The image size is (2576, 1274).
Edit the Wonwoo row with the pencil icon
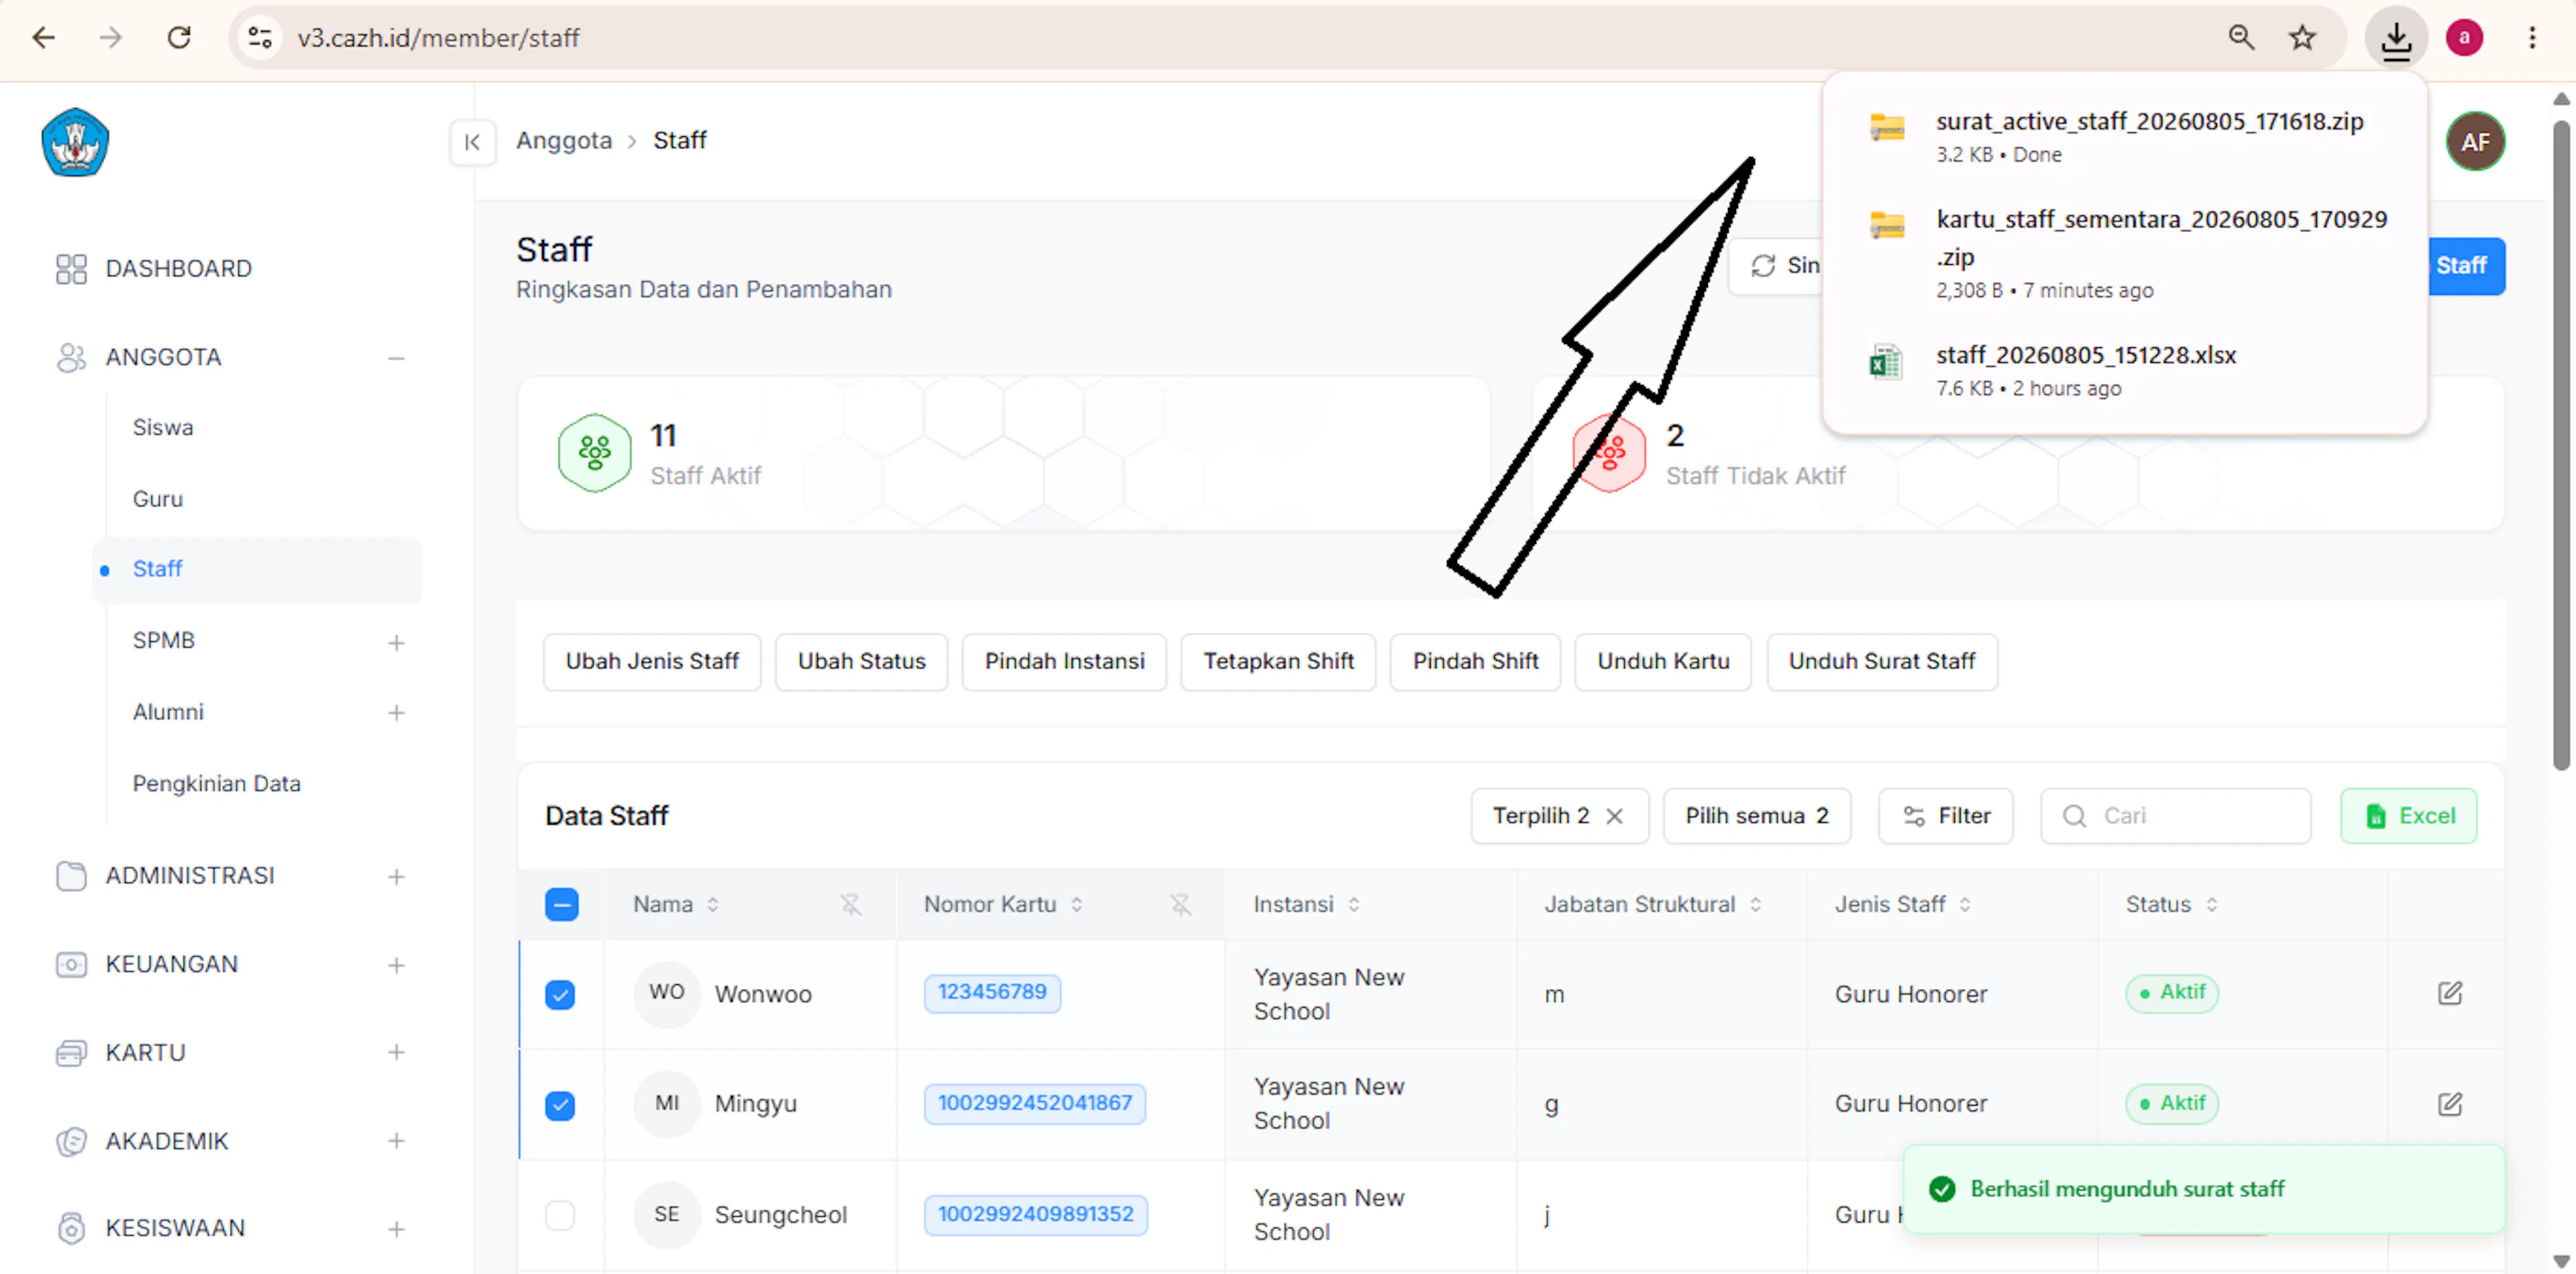pyautogui.click(x=2449, y=993)
